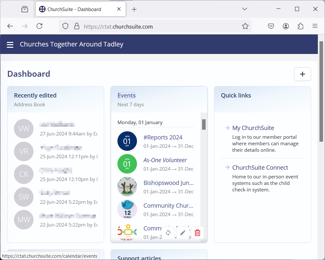The width and height of the screenshot is (325, 260).
Task: Refresh the Events widget
Action: click(x=168, y=233)
